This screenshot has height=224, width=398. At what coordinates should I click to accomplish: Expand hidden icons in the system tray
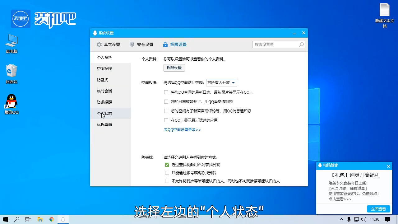[x=341, y=219]
